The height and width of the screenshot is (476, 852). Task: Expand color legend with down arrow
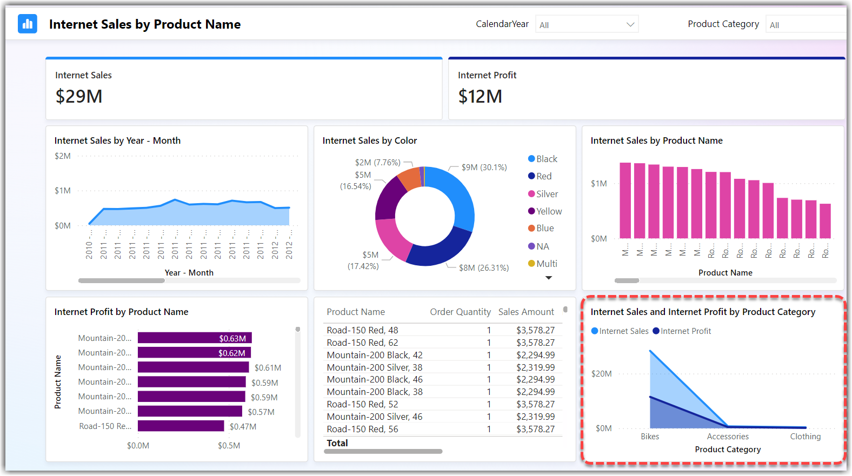pyautogui.click(x=549, y=278)
